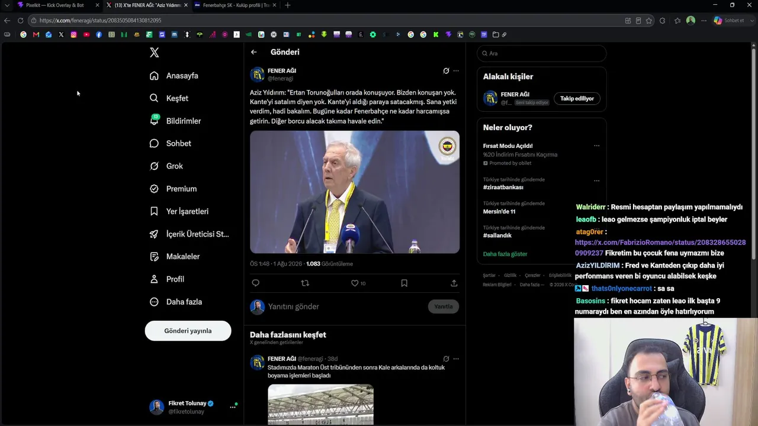Click the Gönderi yayınla button
This screenshot has height=426, width=758.
(x=188, y=331)
